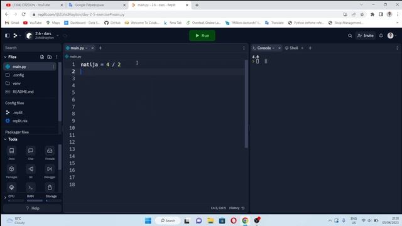Close the Console tab

(x=280, y=48)
